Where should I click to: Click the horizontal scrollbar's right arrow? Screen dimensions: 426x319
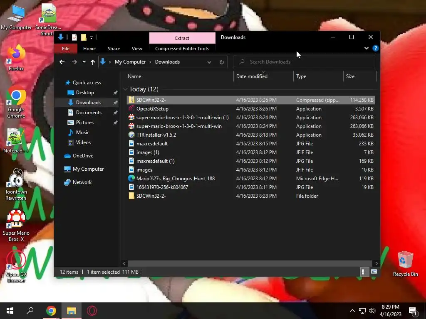376,263
